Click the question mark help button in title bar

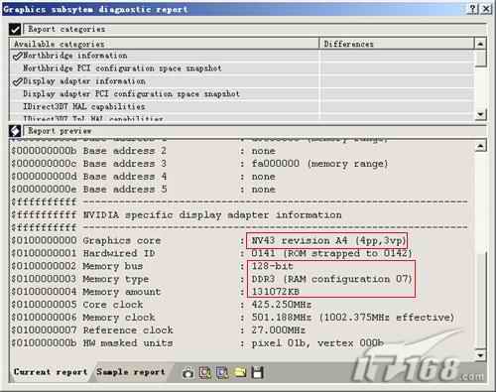(473, 9)
